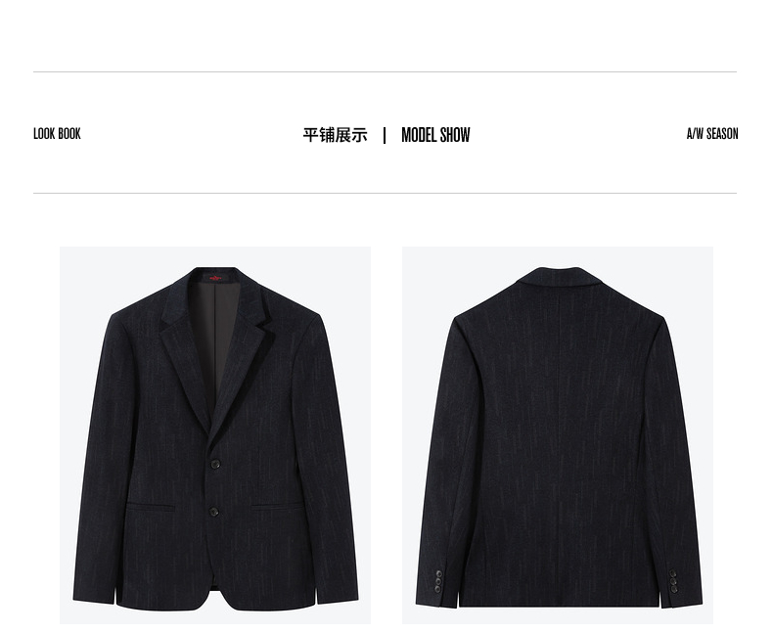The height and width of the screenshot is (633, 773).
Task: Click the welt pocket on the front view's right side
Action: [278, 505]
